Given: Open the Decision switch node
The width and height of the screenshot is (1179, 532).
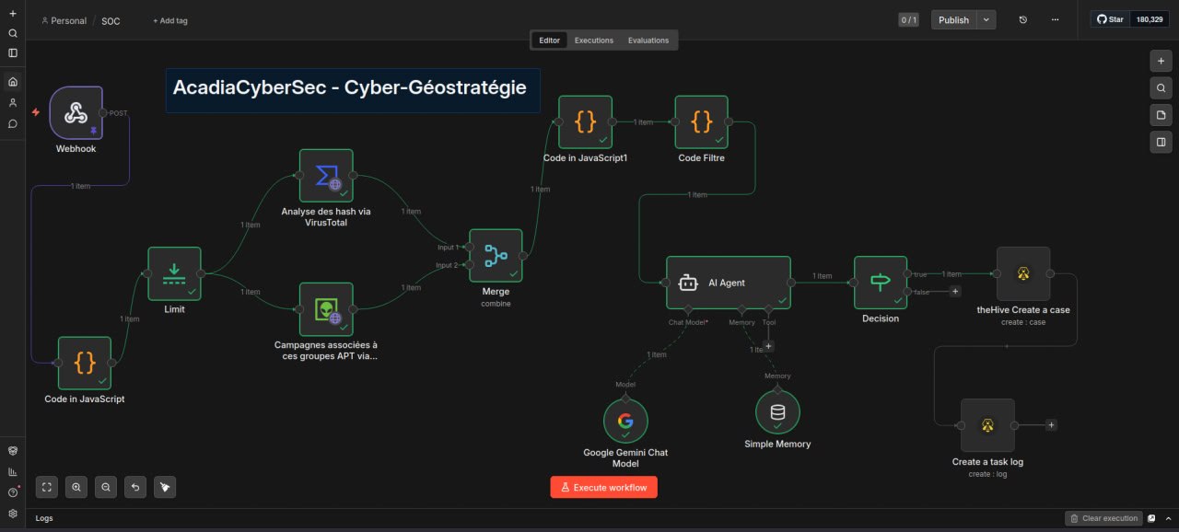Looking at the screenshot, I should click(x=881, y=283).
